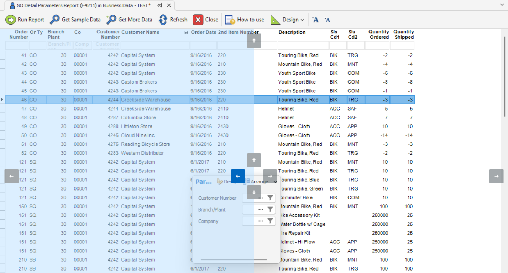Click the Sls Cd1 filter row field
This screenshot has height=273, width=508.
tap(338, 45)
